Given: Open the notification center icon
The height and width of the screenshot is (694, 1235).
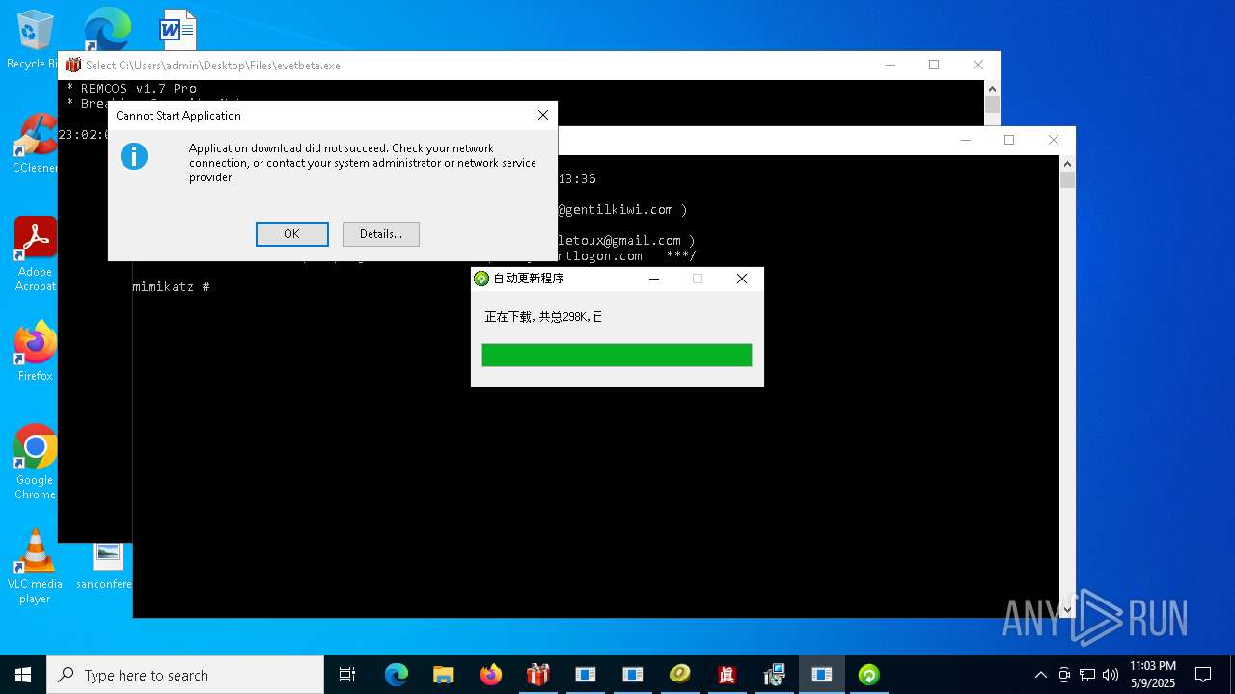Looking at the screenshot, I should click(1203, 675).
